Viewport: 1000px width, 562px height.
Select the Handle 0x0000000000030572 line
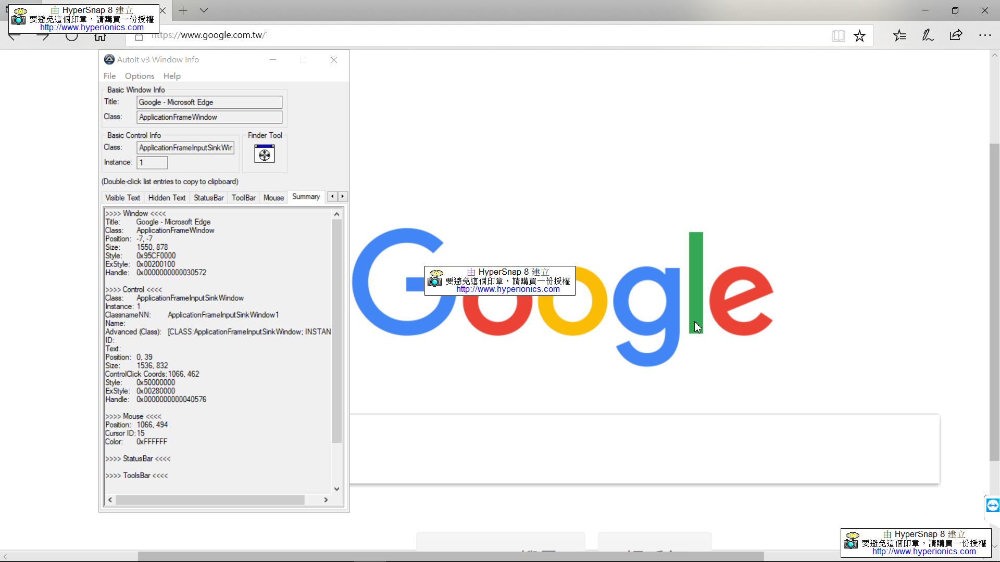click(156, 273)
